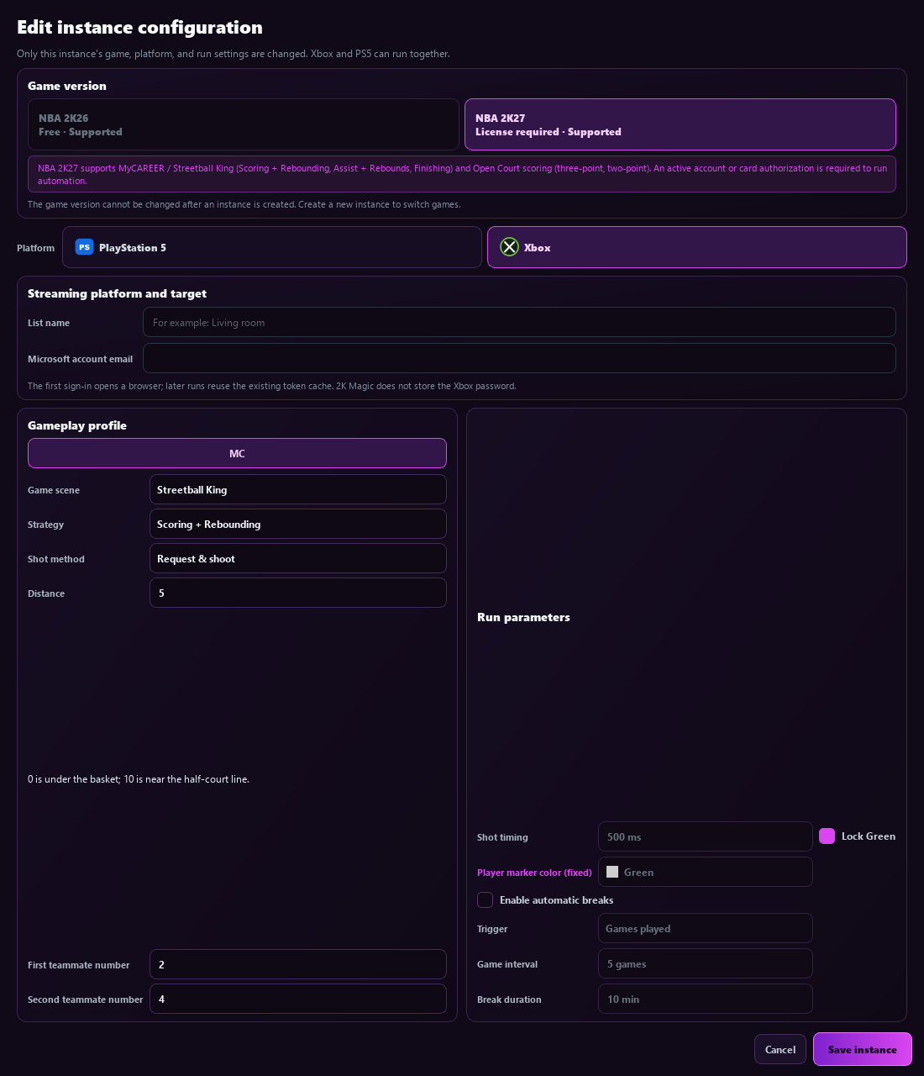Focus the List name input field

tap(519, 323)
